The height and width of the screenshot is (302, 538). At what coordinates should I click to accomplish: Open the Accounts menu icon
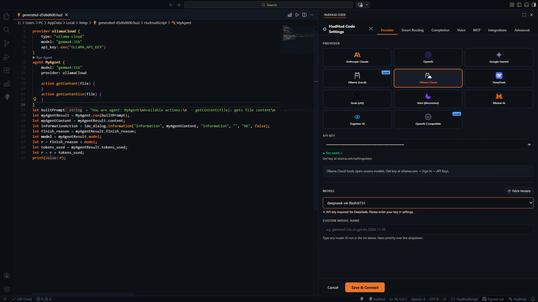click(x=7, y=276)
